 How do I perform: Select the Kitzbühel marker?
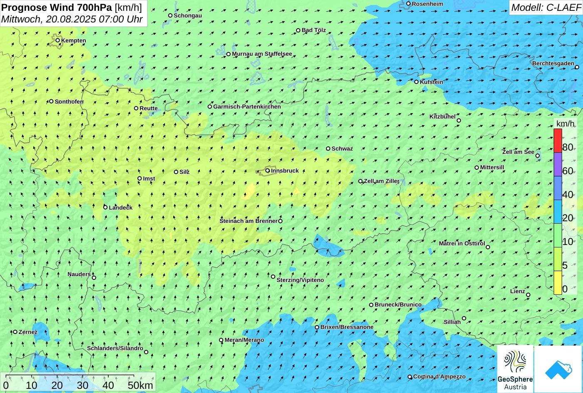point(459,121)
